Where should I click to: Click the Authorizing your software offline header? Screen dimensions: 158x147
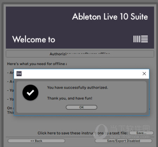click(x=80, y=54)
